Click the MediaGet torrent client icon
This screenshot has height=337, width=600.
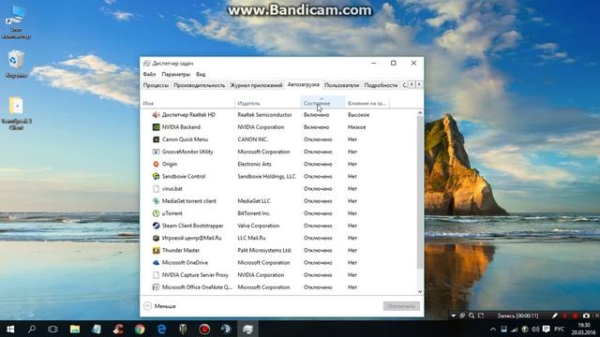click(x=156, y=201)
